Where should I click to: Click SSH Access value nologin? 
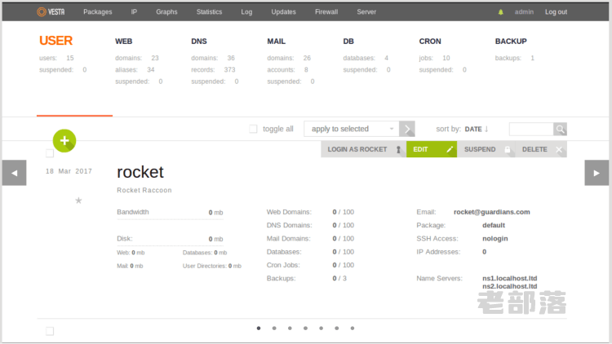click(495, 238)
